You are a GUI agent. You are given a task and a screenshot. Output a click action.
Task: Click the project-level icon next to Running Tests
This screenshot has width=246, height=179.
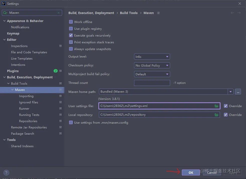pos(60,115)
